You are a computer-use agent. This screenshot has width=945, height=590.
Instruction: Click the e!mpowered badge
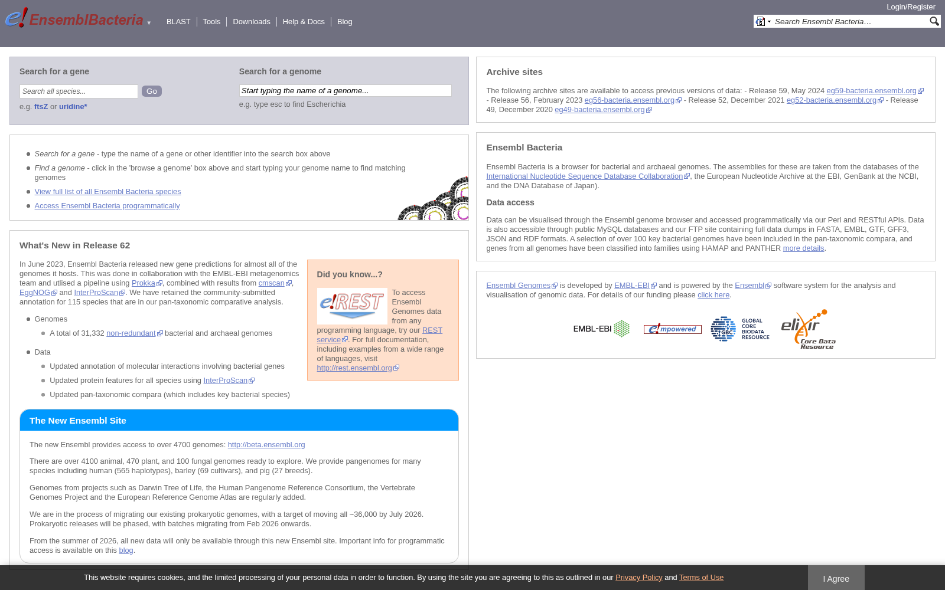click(x=672, y=329)
